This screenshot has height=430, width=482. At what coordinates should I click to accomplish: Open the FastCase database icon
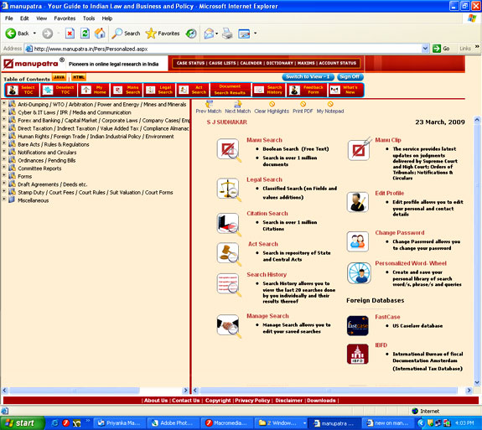click(357, 325)
